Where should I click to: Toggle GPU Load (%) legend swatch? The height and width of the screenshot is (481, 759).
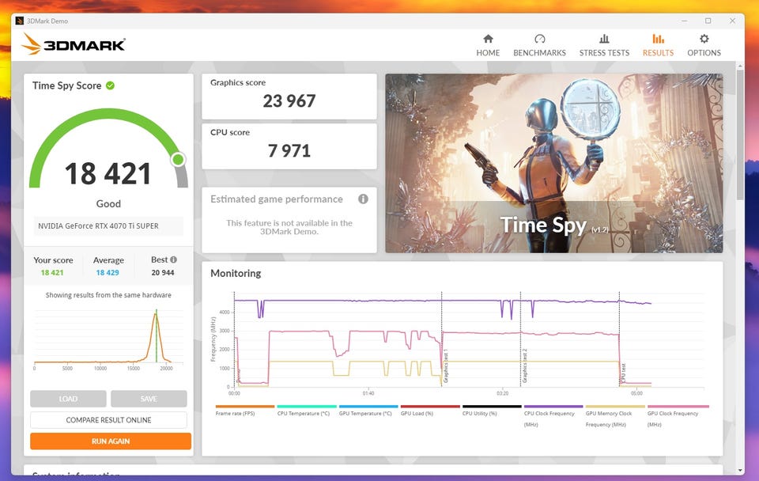tap(430, 407)
